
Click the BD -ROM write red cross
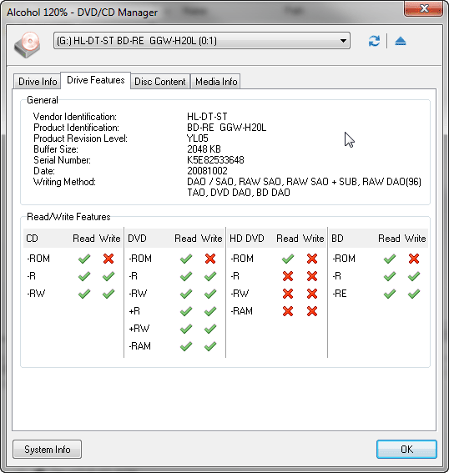[x=414, y=259]
